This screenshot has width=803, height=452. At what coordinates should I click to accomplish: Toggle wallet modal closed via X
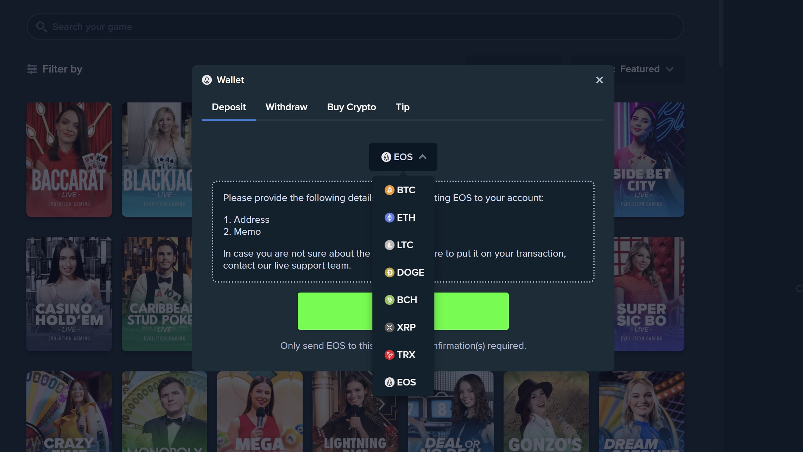click(x=600, y=80)
